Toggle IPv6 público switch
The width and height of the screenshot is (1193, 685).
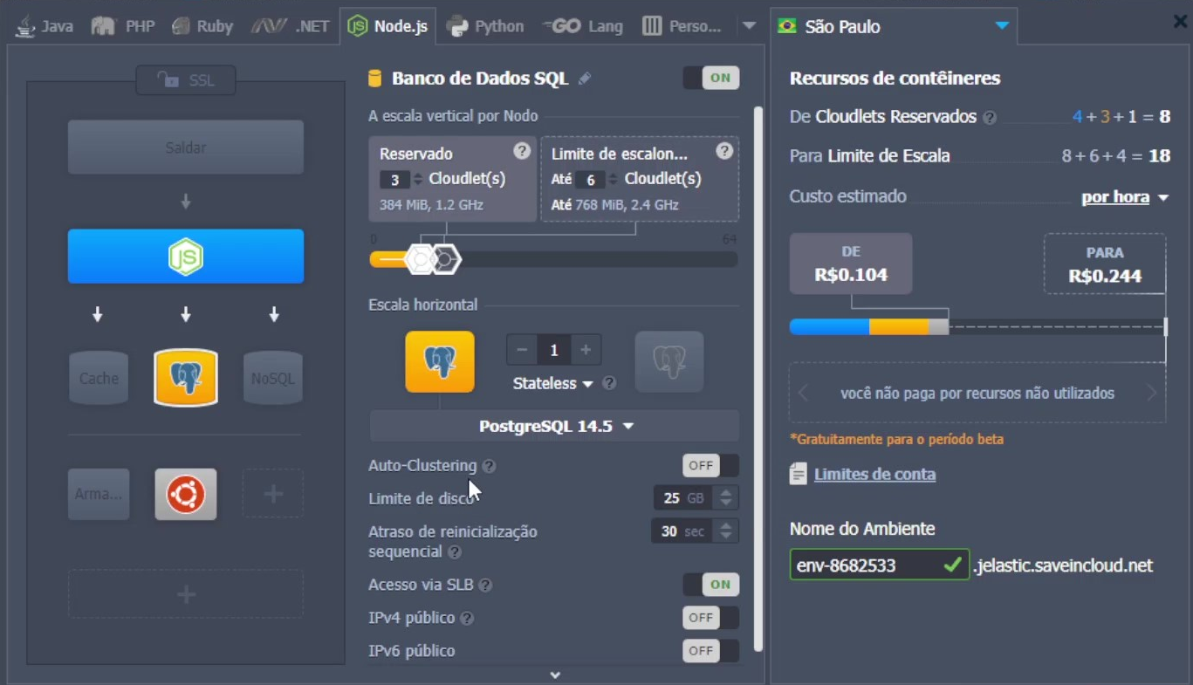coord(710,651)
